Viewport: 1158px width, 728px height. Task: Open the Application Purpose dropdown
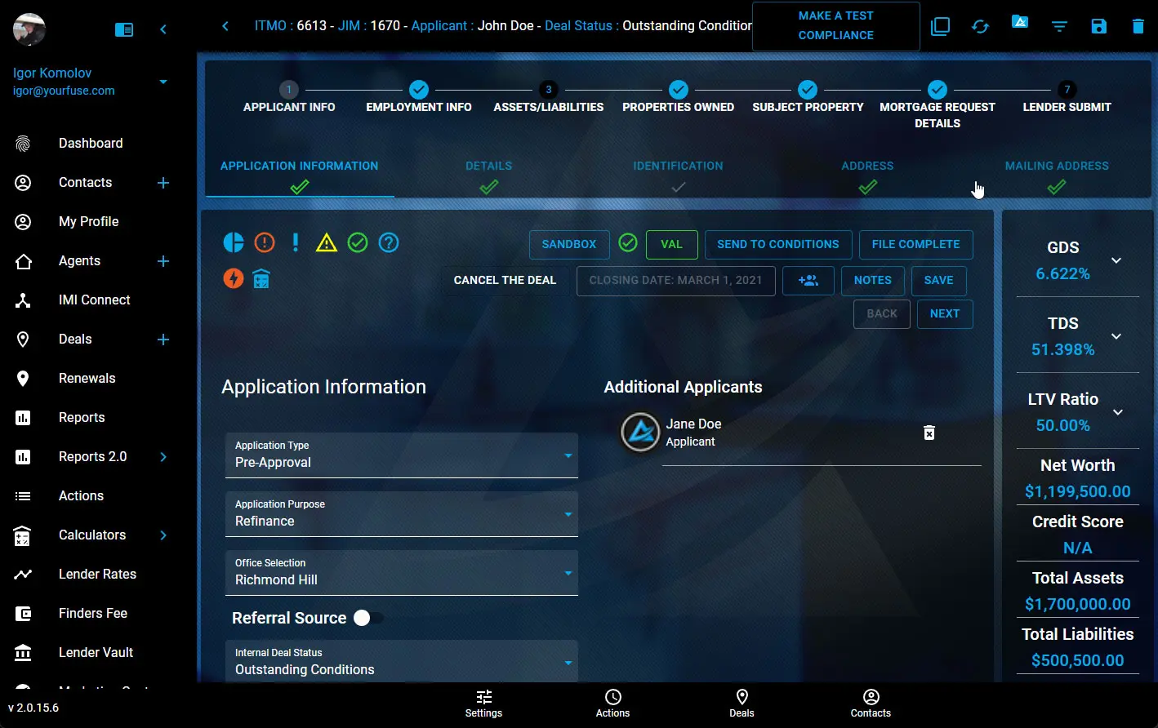click(x=401, y=514)
